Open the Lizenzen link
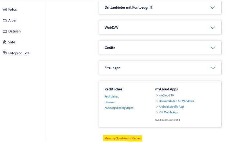 click(x=110, y=102)
